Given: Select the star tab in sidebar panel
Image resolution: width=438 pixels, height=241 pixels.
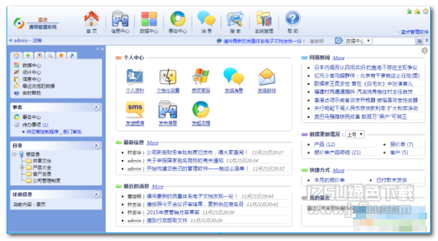Looking at the screenshot, I should [61, 55].
